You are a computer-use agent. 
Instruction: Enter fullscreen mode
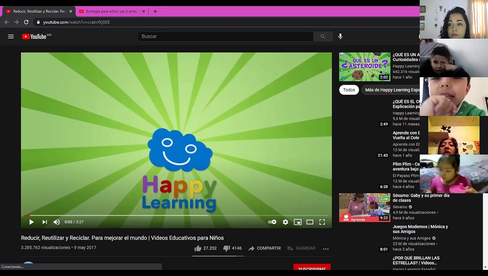[322, 222]
